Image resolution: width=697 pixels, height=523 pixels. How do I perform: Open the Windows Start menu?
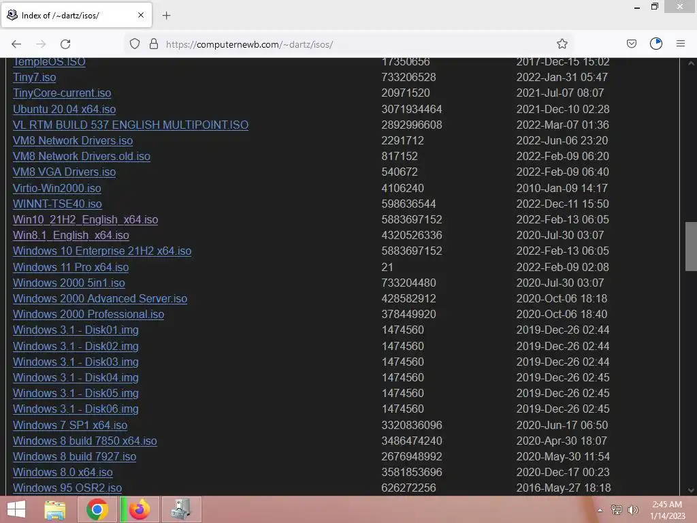16,509
